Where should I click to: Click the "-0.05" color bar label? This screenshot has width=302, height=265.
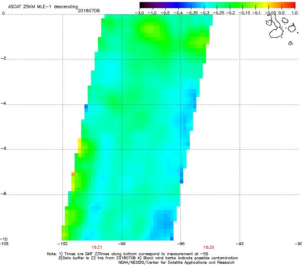(270, 13)
